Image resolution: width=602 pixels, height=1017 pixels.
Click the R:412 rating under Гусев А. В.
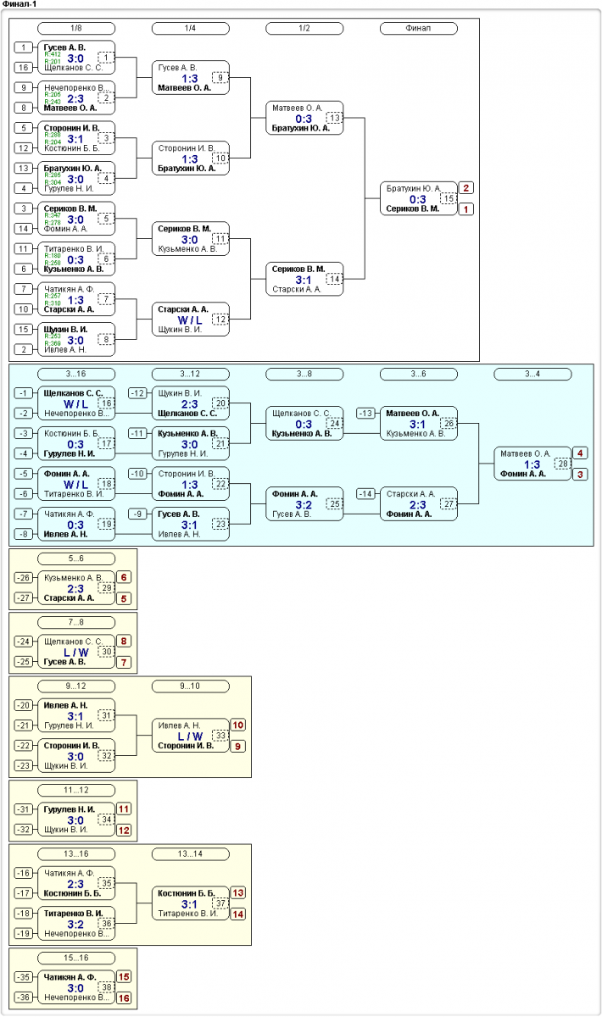[52, 54]
